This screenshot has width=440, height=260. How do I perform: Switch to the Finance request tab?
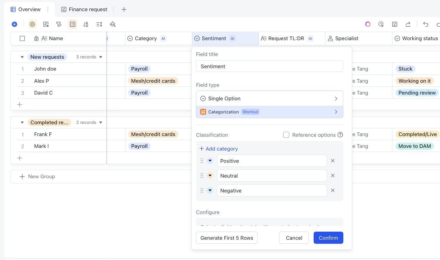(84, 9)
